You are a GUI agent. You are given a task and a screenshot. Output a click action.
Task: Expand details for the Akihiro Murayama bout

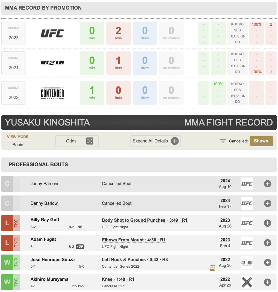click(x=268, y=282)
